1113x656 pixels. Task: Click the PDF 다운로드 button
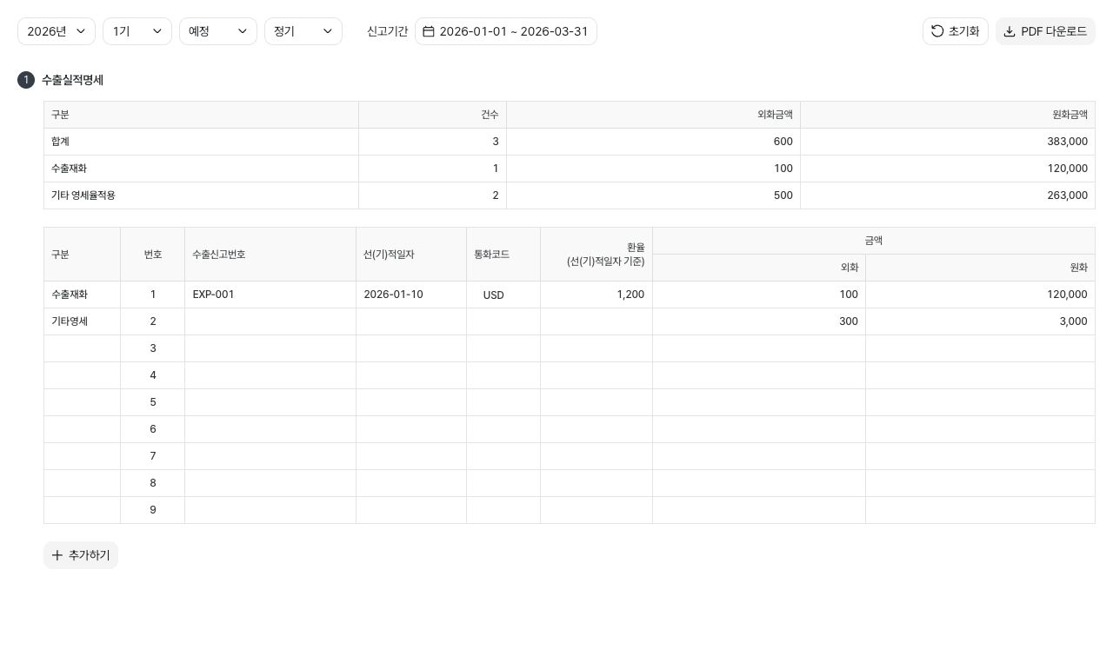tap(1045, 31)
